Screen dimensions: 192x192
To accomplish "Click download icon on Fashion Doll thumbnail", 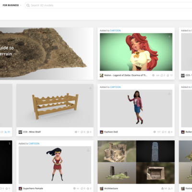I will coord(169,94).
